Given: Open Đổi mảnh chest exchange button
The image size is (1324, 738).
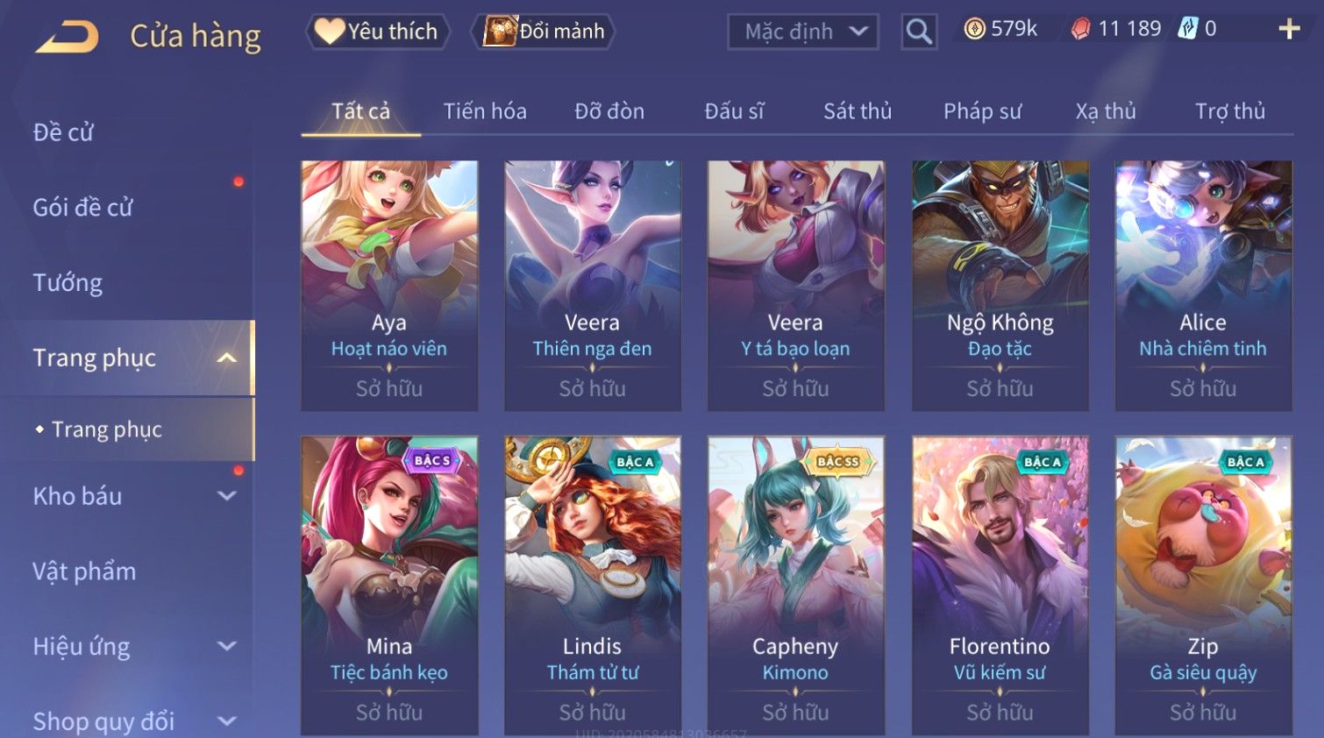Looking at the screenshot, I should click(x=543, y=32).
